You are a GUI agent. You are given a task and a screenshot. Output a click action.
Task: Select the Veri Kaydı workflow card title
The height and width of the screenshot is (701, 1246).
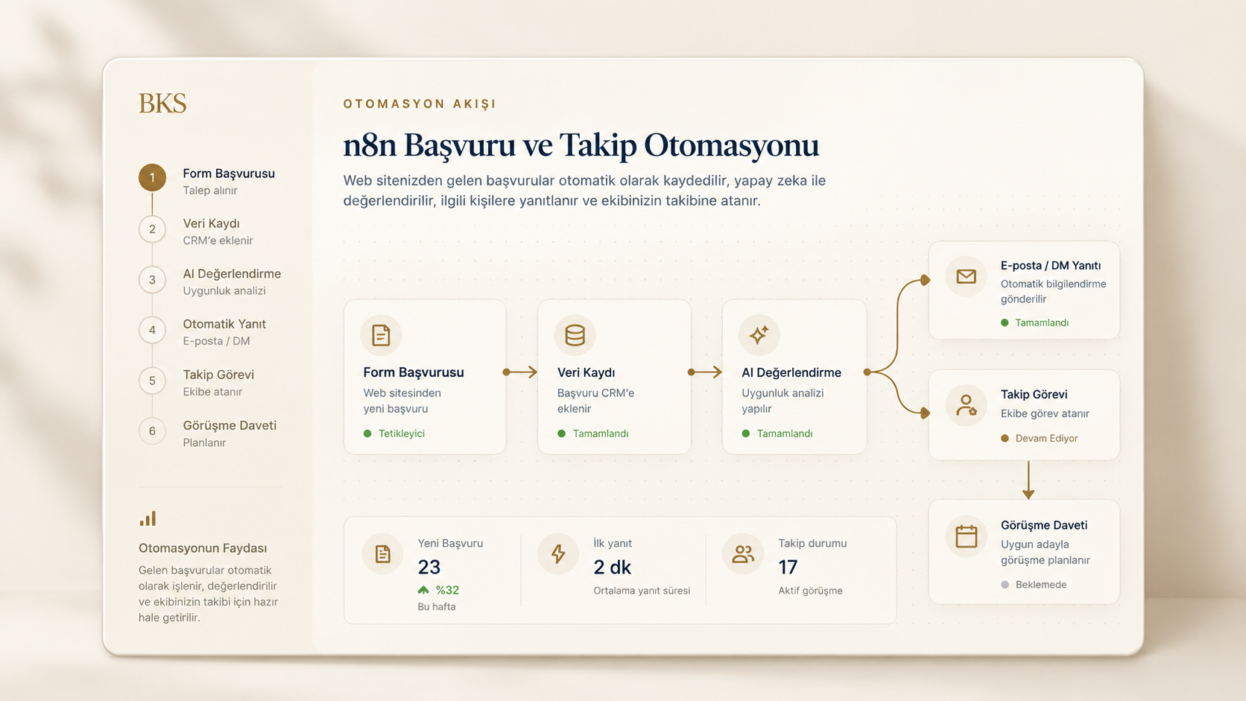pos(586,372)
